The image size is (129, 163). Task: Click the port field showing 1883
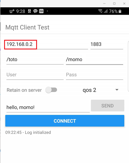(x=107, y=44)
